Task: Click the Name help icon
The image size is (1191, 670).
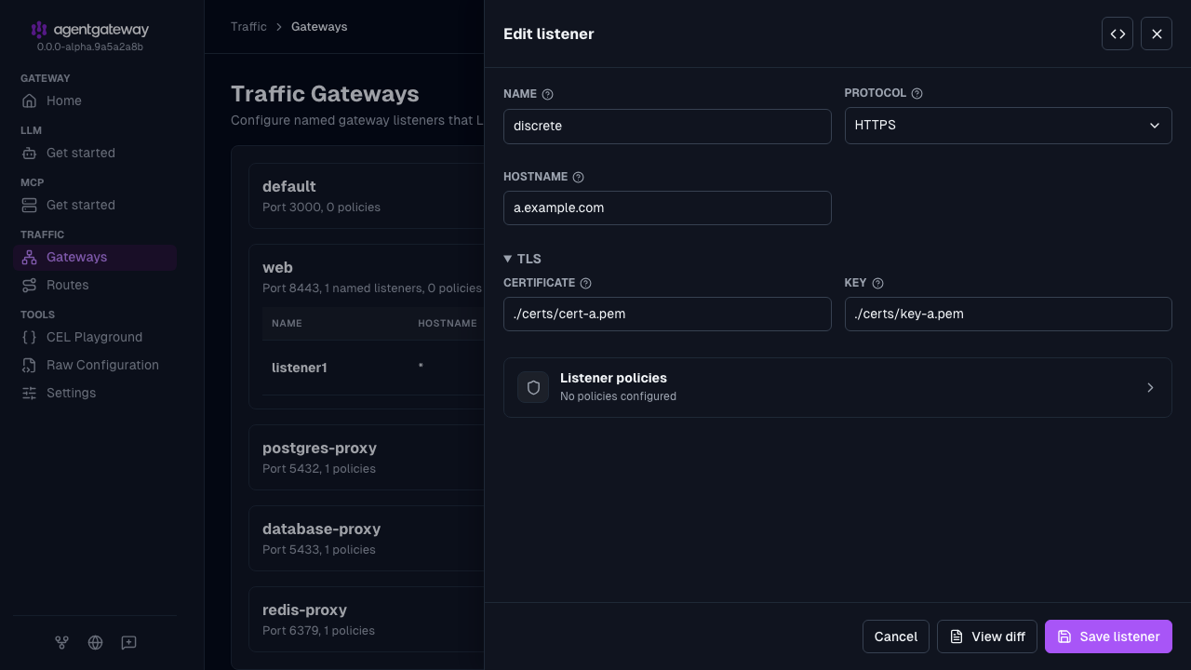Action: point(547,94)
